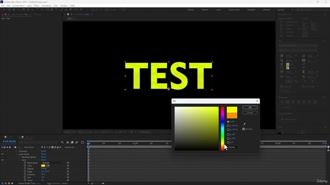Click the second icon in the timeline bottom-left corner

(x=6, y=183)
